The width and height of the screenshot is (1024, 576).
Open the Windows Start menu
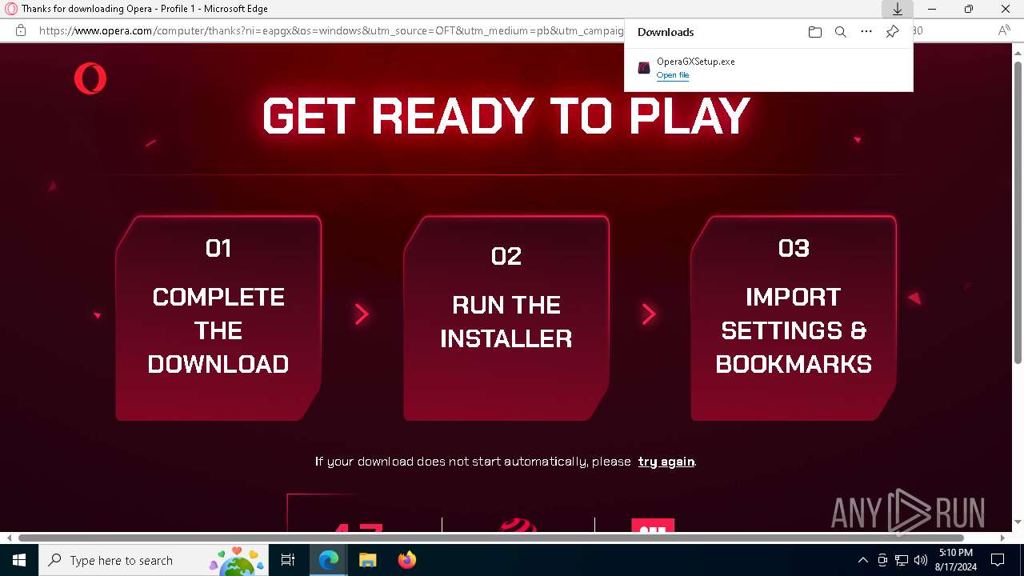[19, 560]
